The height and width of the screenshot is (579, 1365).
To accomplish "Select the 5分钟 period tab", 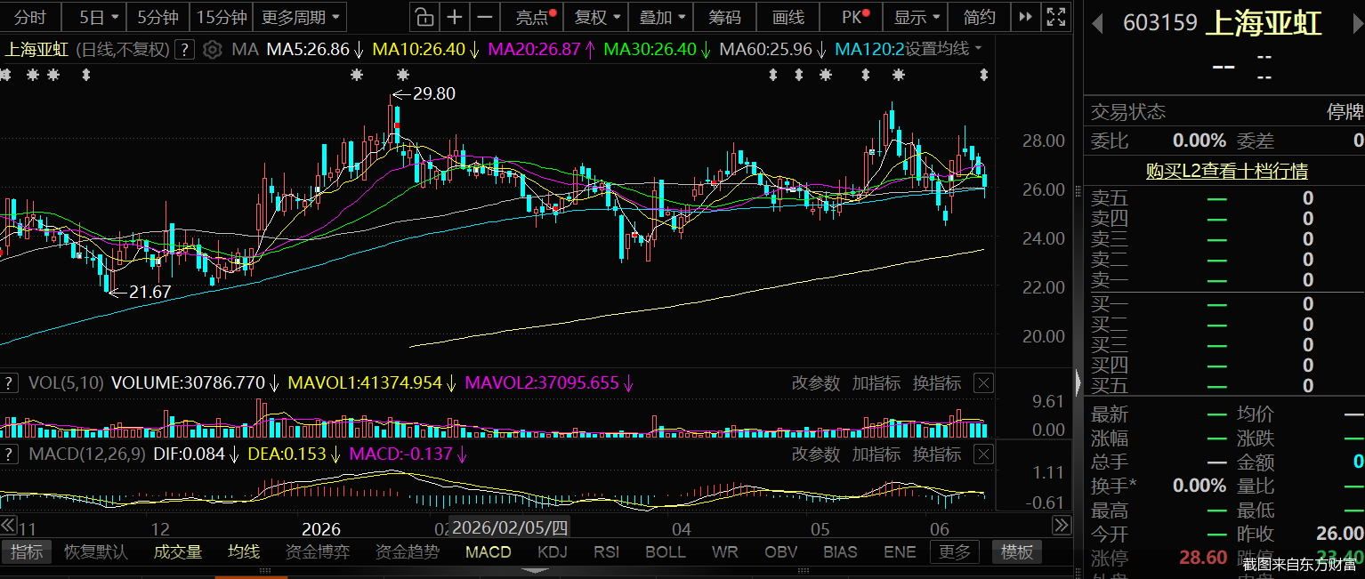I will pyautogui.click(x=157, y=17).
